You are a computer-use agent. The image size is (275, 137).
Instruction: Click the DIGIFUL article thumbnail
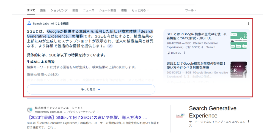(x=239, y=40)
